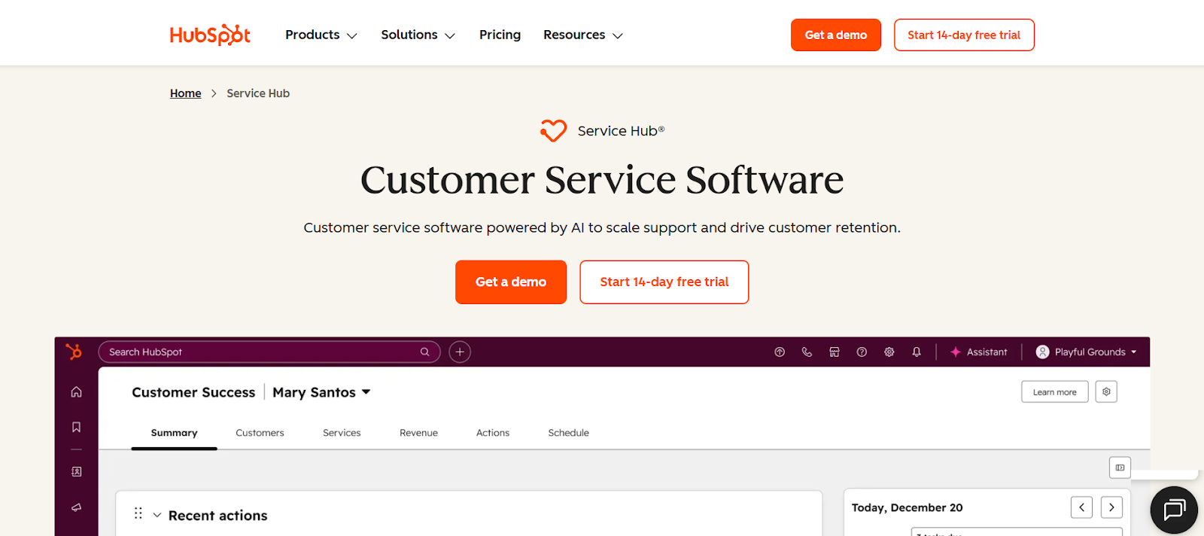
Task: Click the large Get a demo button
Action: 511,282
